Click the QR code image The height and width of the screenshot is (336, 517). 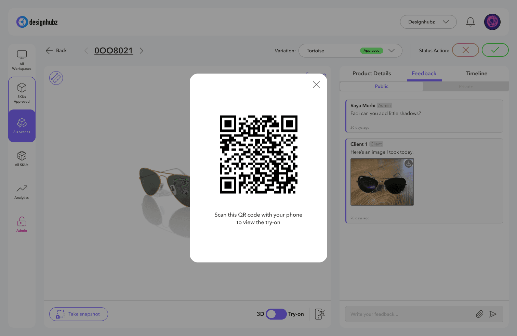[x=258, y=154]
